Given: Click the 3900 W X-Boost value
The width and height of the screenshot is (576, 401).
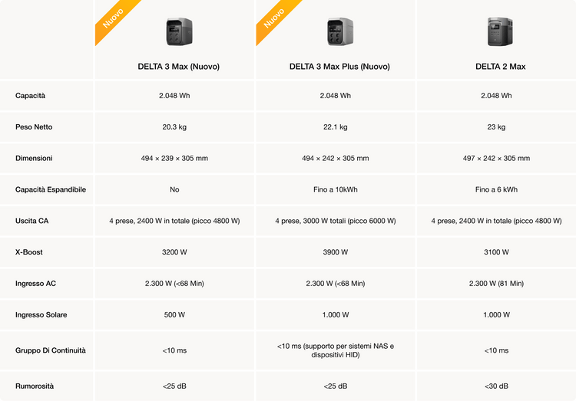Looking at the screenshot, I should click(x=335, y=252).
